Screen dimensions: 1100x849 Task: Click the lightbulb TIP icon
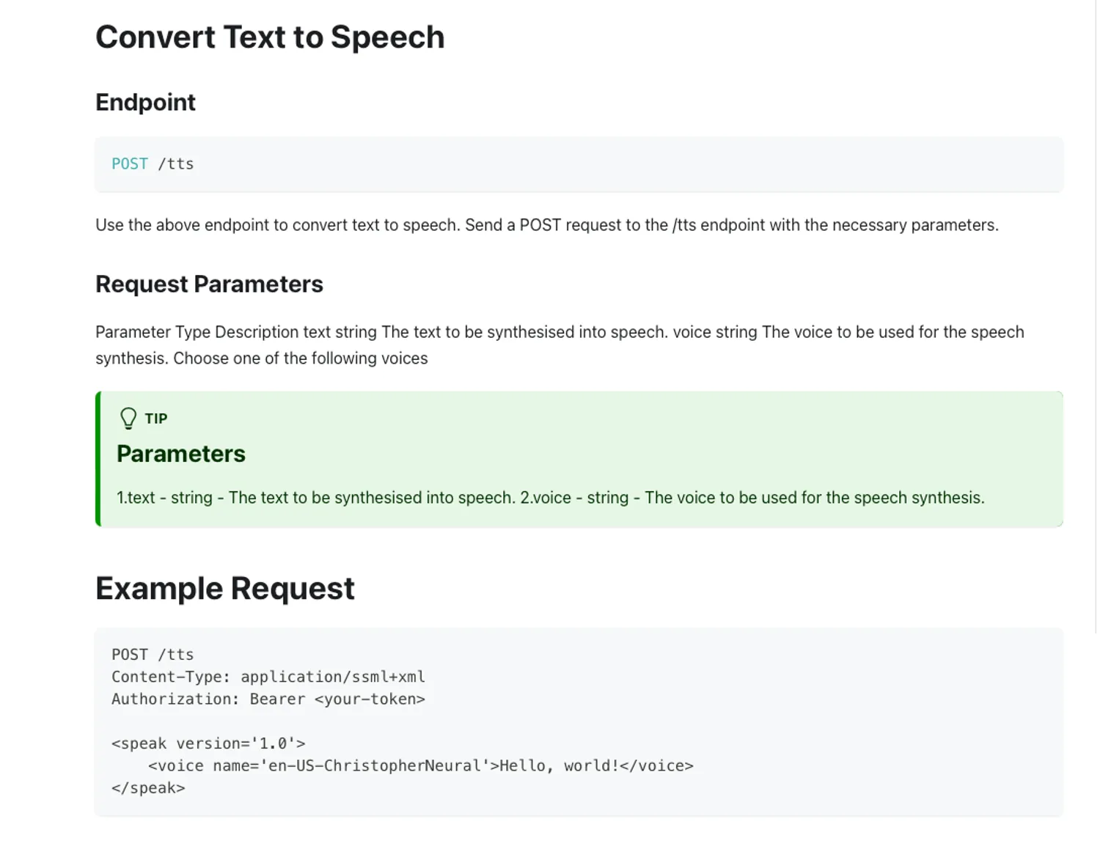click(128, 419)
